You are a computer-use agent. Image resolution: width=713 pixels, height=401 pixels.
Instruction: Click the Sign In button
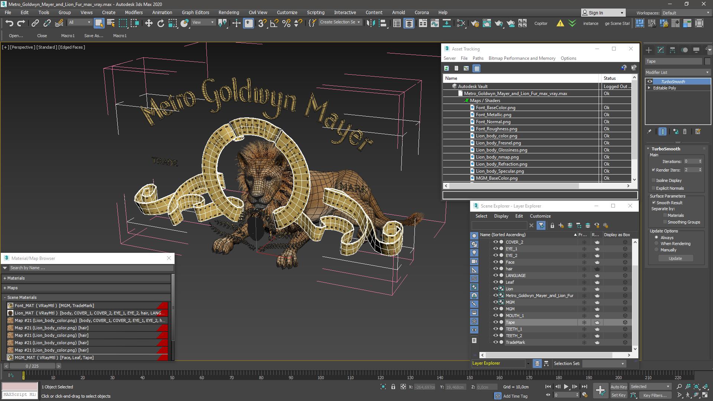click(x=603, y=13)
